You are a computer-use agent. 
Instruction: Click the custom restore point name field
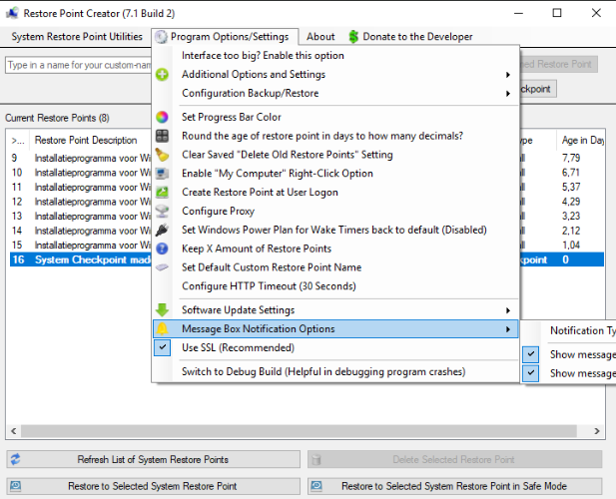[x=78, y=65]
